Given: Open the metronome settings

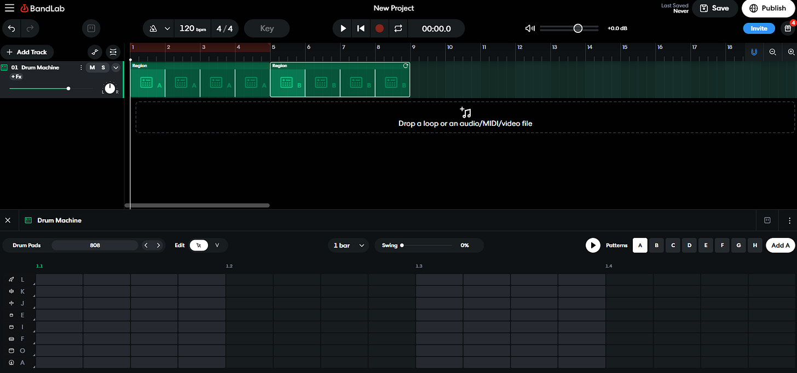Looking at the screenshot, I should coord(154,28).
